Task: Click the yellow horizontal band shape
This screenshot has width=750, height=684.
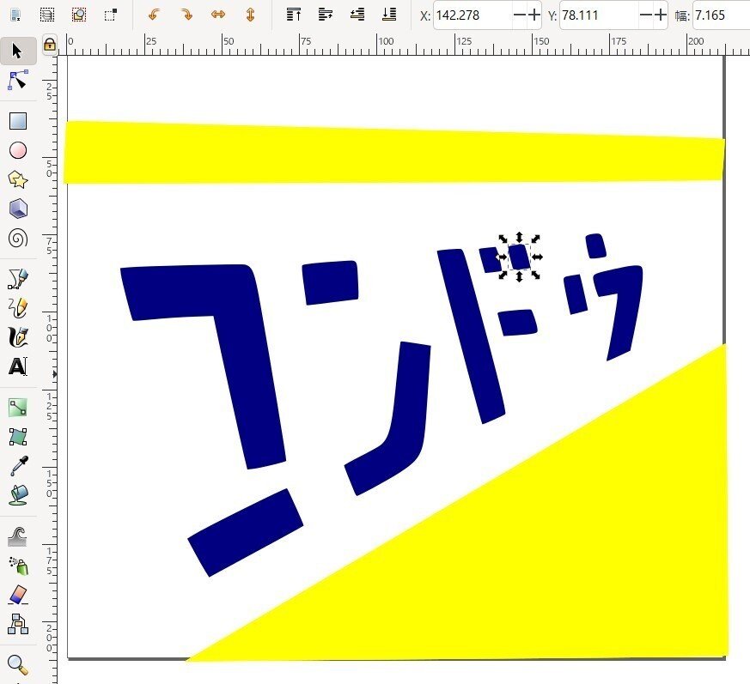Action: click(x=394, y=154)
